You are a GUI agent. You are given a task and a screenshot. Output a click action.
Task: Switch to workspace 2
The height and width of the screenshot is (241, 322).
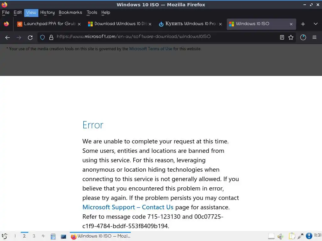(x=24, y=236)
